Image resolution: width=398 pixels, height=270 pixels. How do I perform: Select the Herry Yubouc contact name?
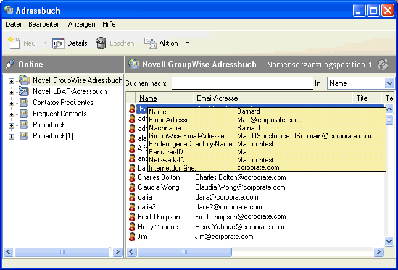click(x=157, y=227)
